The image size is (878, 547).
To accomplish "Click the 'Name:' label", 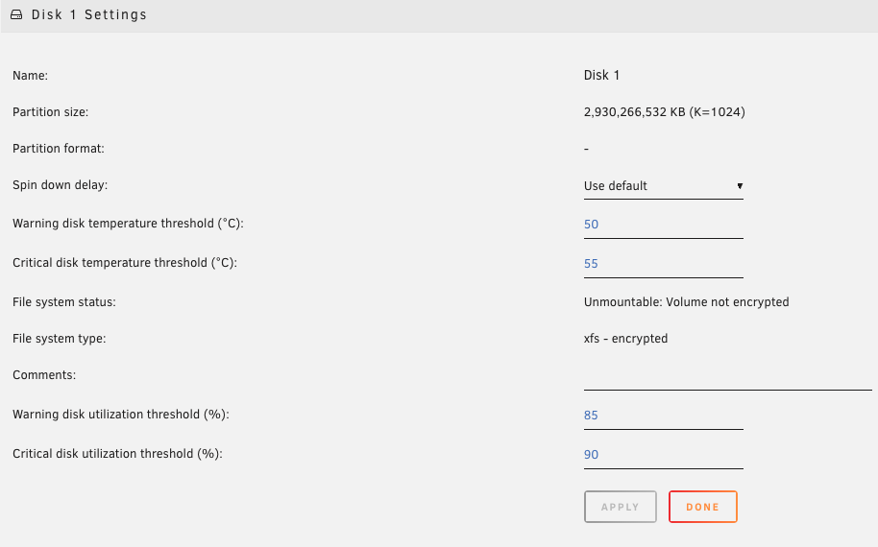I will click(30, 76).
